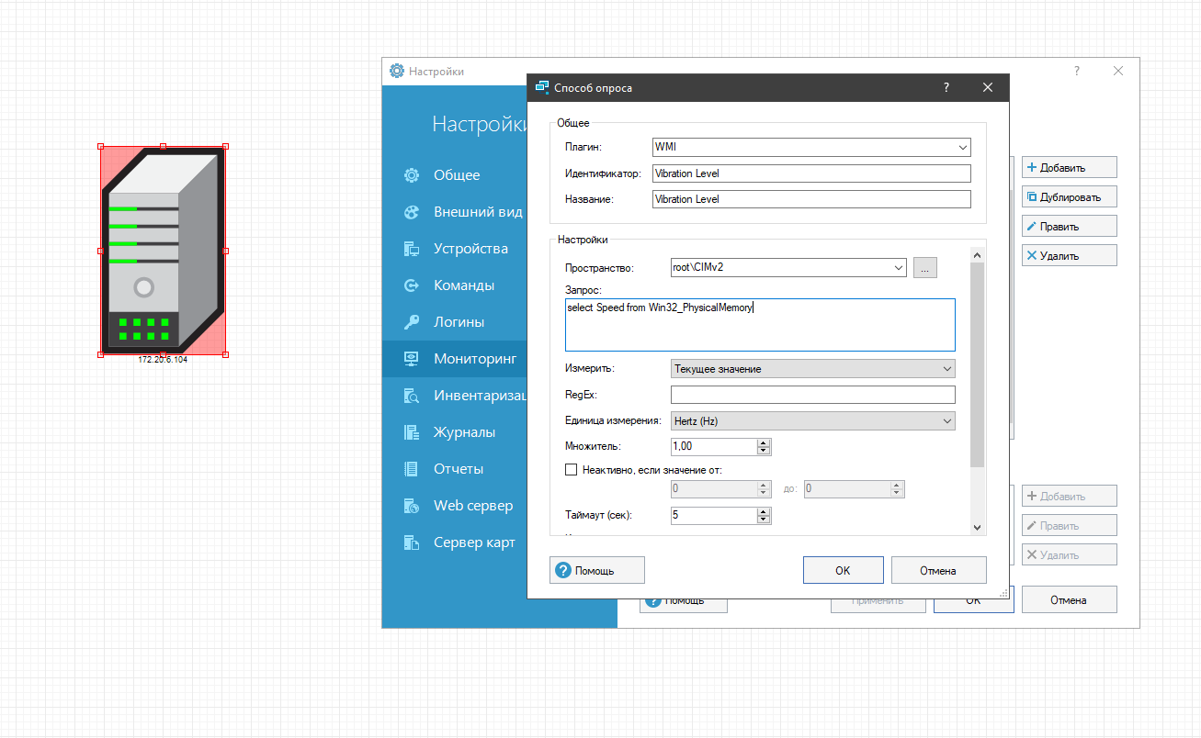This screenshot has width=1201, height=738.
Task: Click the Logins key icon in sidebar
Action: [412, 322]
